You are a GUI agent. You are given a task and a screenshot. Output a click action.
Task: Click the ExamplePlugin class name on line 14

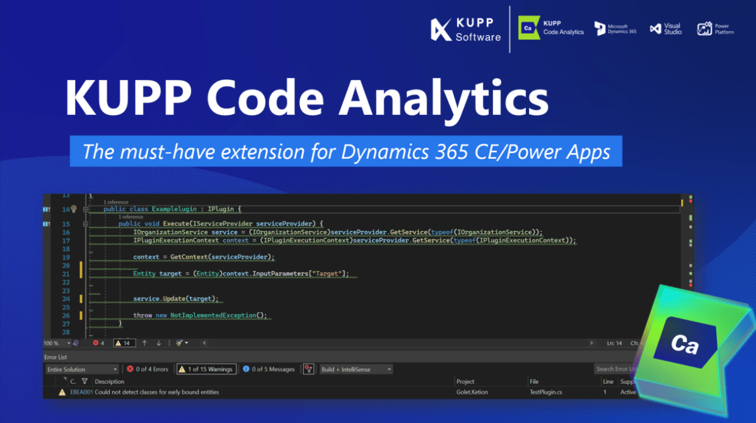click(x=174, y=209)
